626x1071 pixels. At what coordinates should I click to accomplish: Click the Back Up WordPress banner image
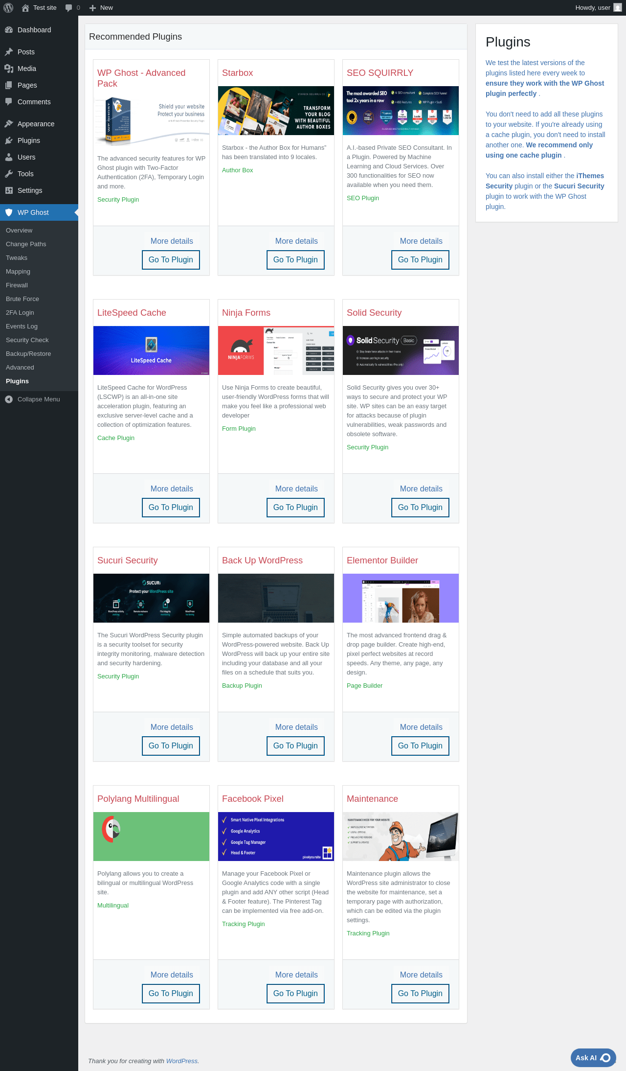276,598
